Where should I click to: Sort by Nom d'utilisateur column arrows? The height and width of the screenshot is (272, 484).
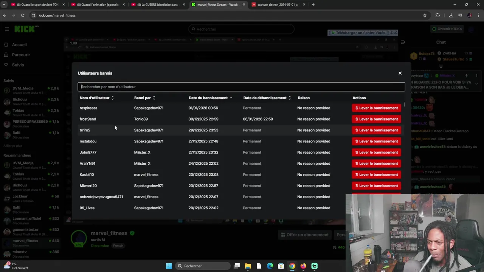pos(113,98)
